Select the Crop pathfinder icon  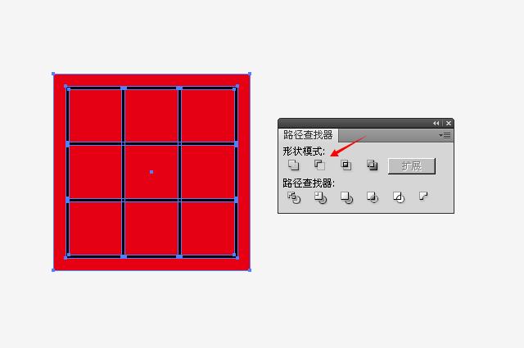(x=373, y=197)
